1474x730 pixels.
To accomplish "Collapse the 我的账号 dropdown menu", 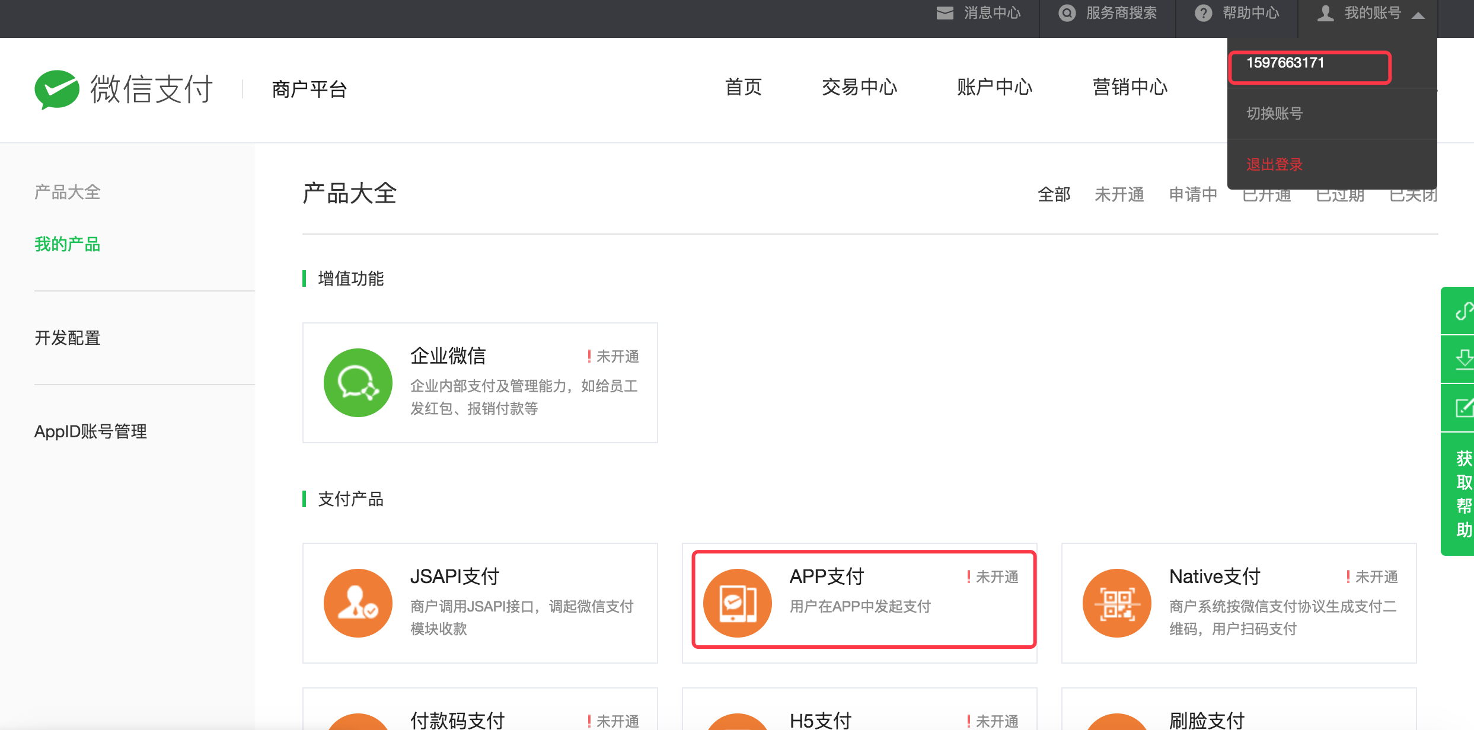I will (1418, 15).
